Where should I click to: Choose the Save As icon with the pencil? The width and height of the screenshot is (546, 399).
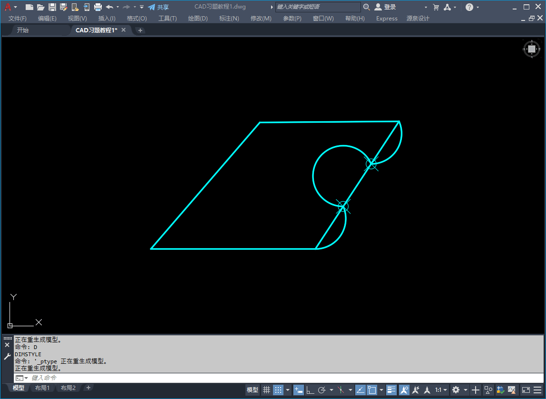[63, 7]
